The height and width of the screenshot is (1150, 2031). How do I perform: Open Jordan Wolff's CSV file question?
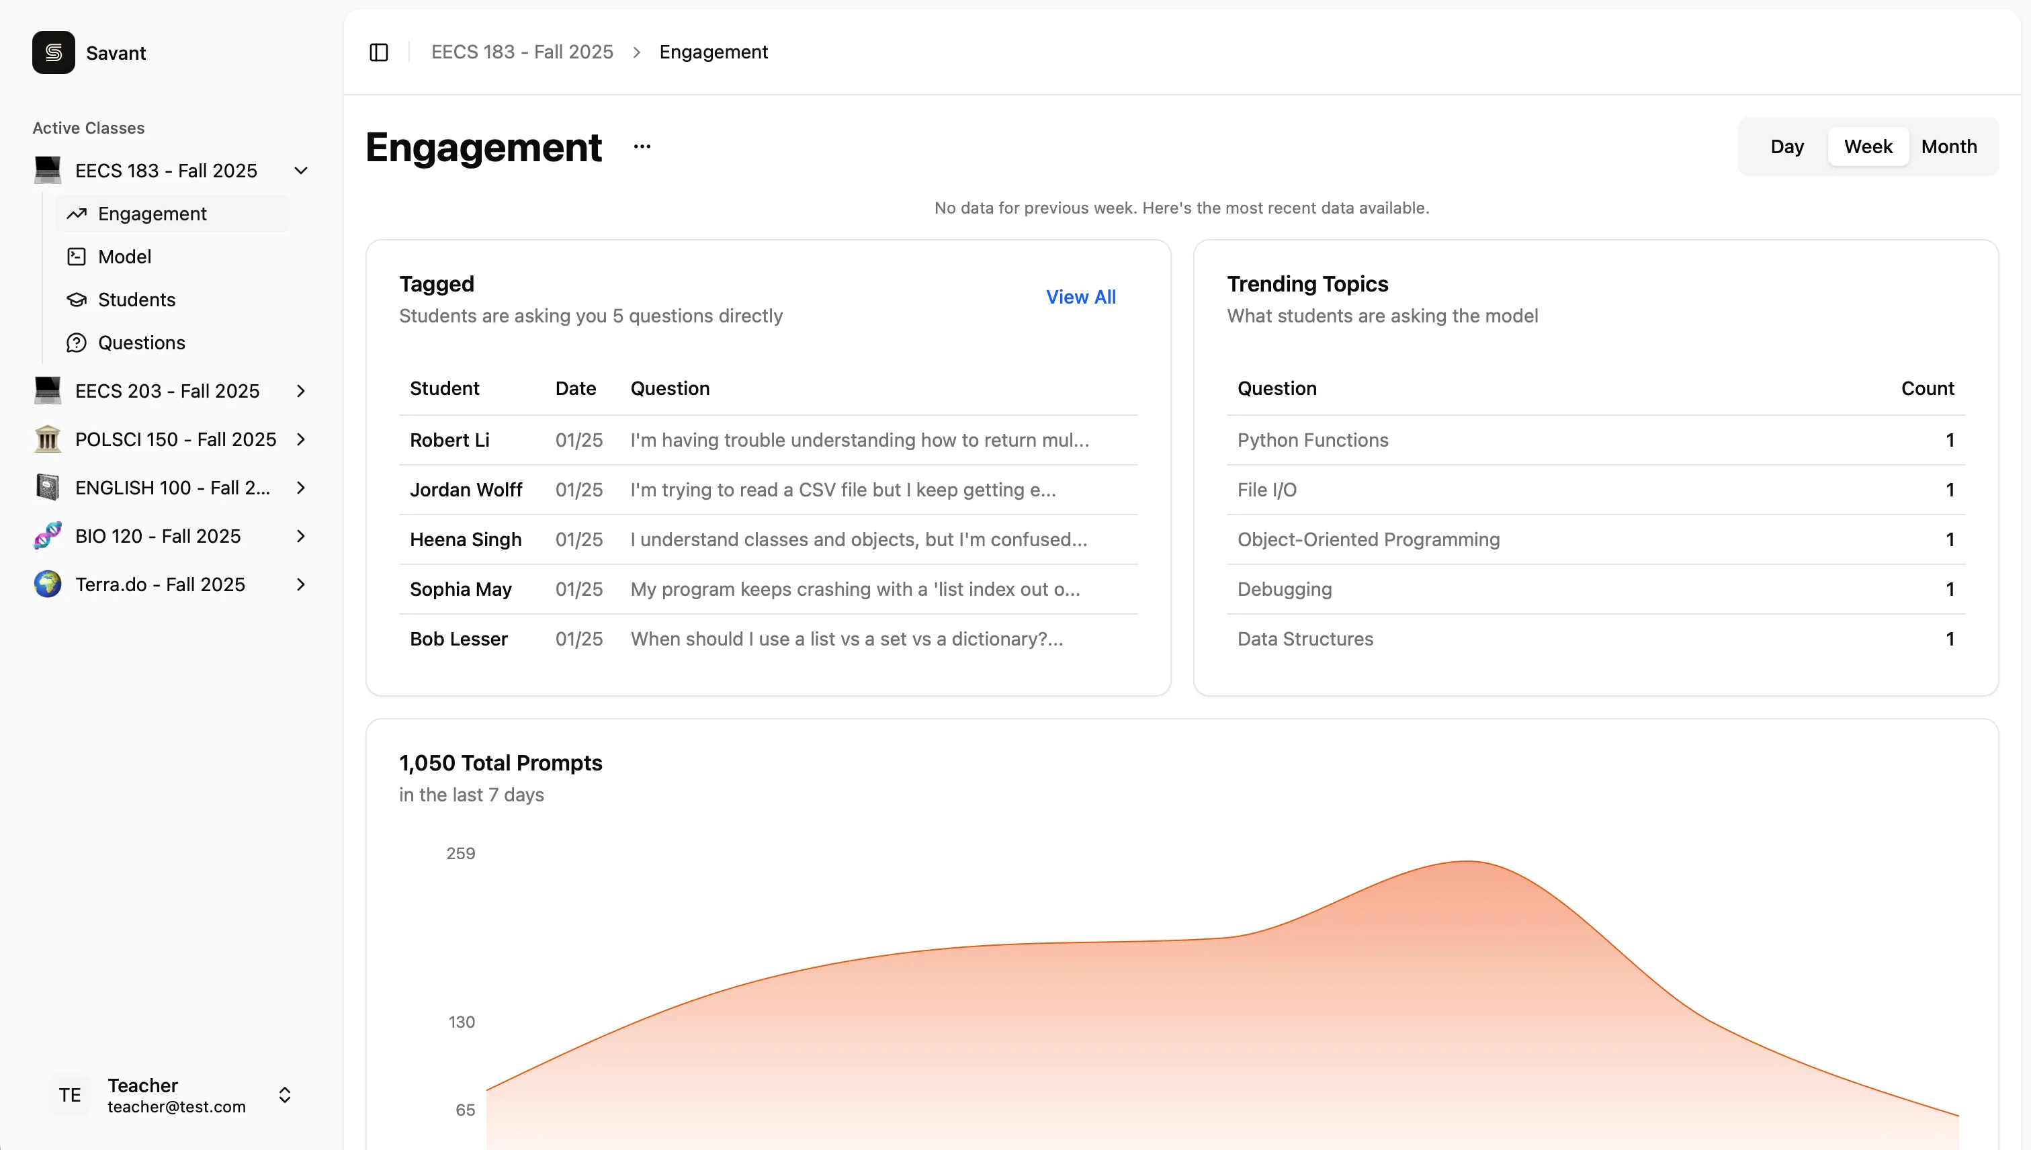pos(769,490)
